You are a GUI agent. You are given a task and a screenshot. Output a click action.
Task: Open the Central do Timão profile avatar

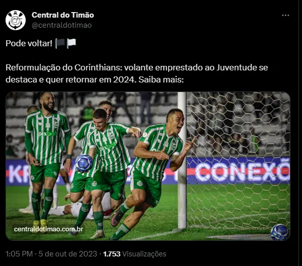pos(16,20)
